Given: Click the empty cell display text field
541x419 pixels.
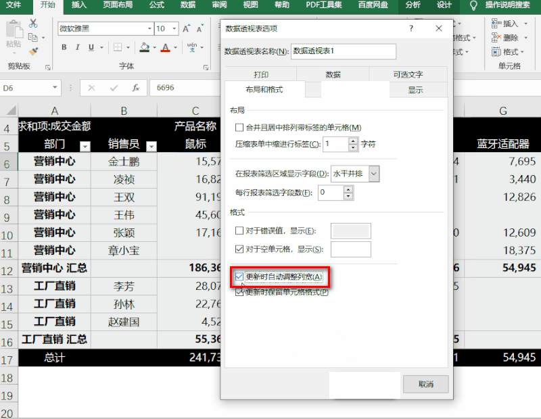Looking at the screenshot, I should (x=350, y=249).
